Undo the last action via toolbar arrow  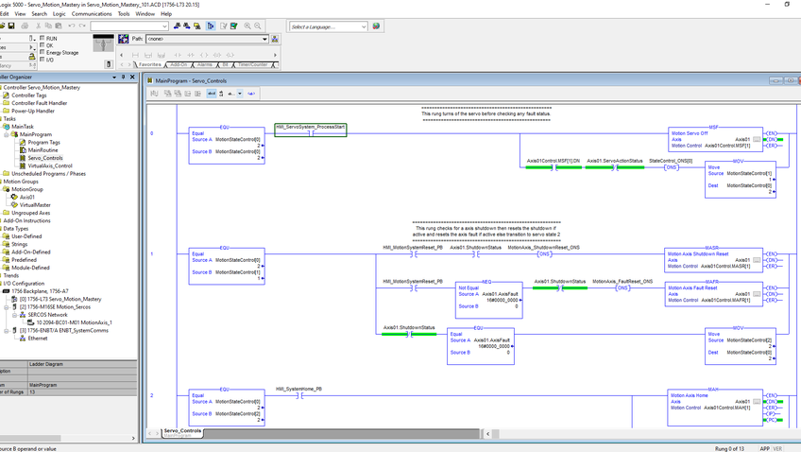tap(72, 26)
